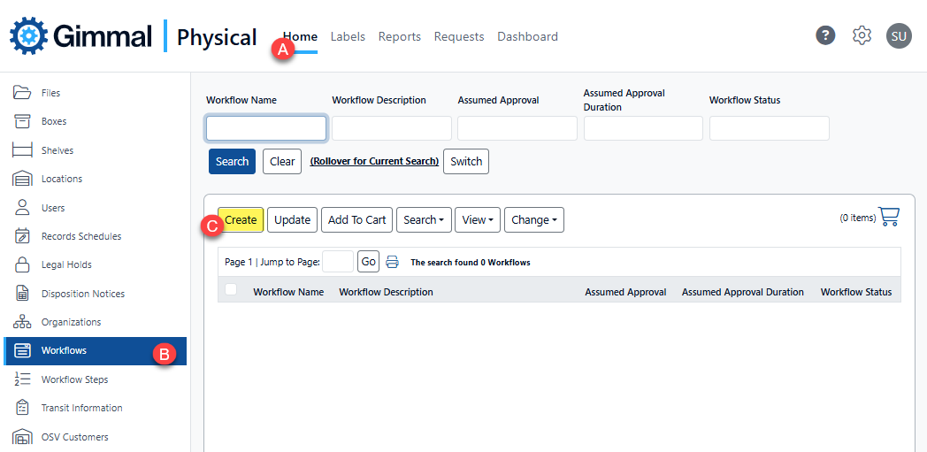
Task: Click the printer icon beside Go
Action: coord(393,262)
